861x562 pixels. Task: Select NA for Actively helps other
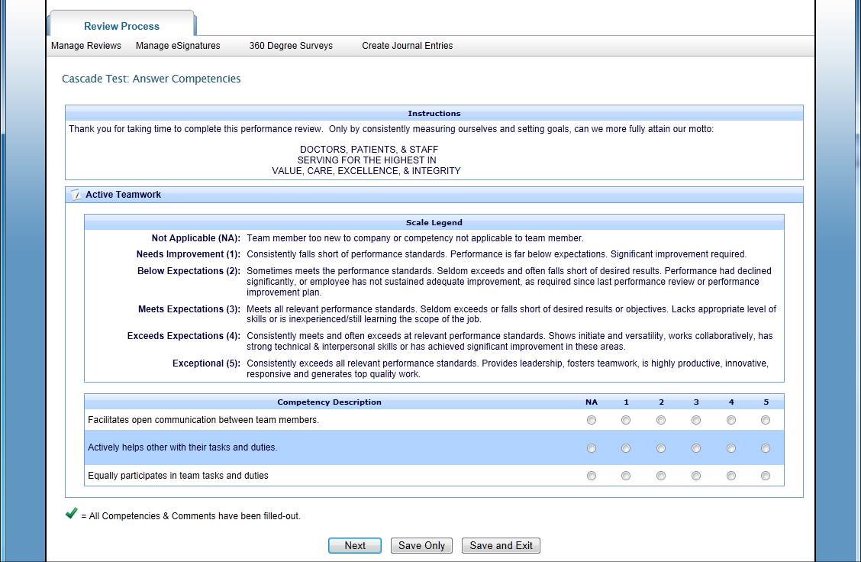click(592, 448)
